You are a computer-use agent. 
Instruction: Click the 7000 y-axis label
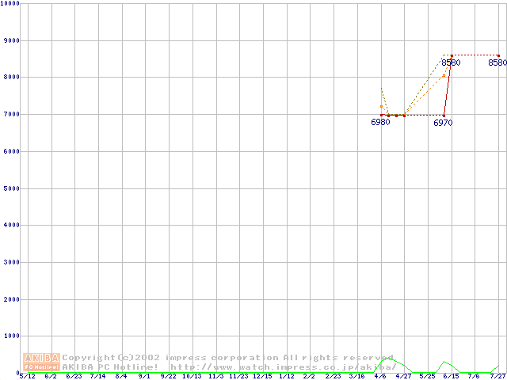(10, 115)
